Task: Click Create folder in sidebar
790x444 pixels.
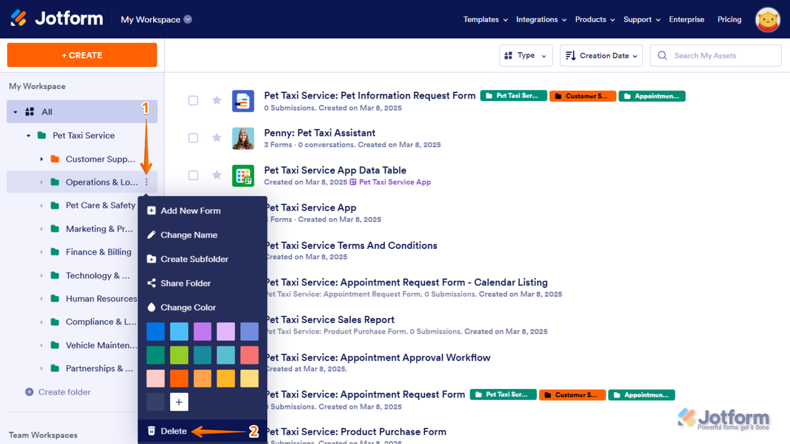Action: pos(64,392)
